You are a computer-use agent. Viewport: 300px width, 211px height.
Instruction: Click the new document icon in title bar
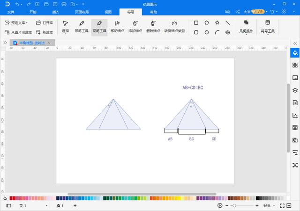[x=37, y=4]
